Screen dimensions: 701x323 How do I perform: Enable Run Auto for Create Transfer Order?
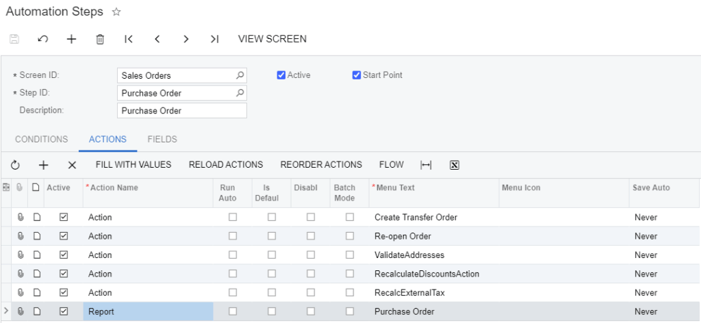[x=233, y=217]
